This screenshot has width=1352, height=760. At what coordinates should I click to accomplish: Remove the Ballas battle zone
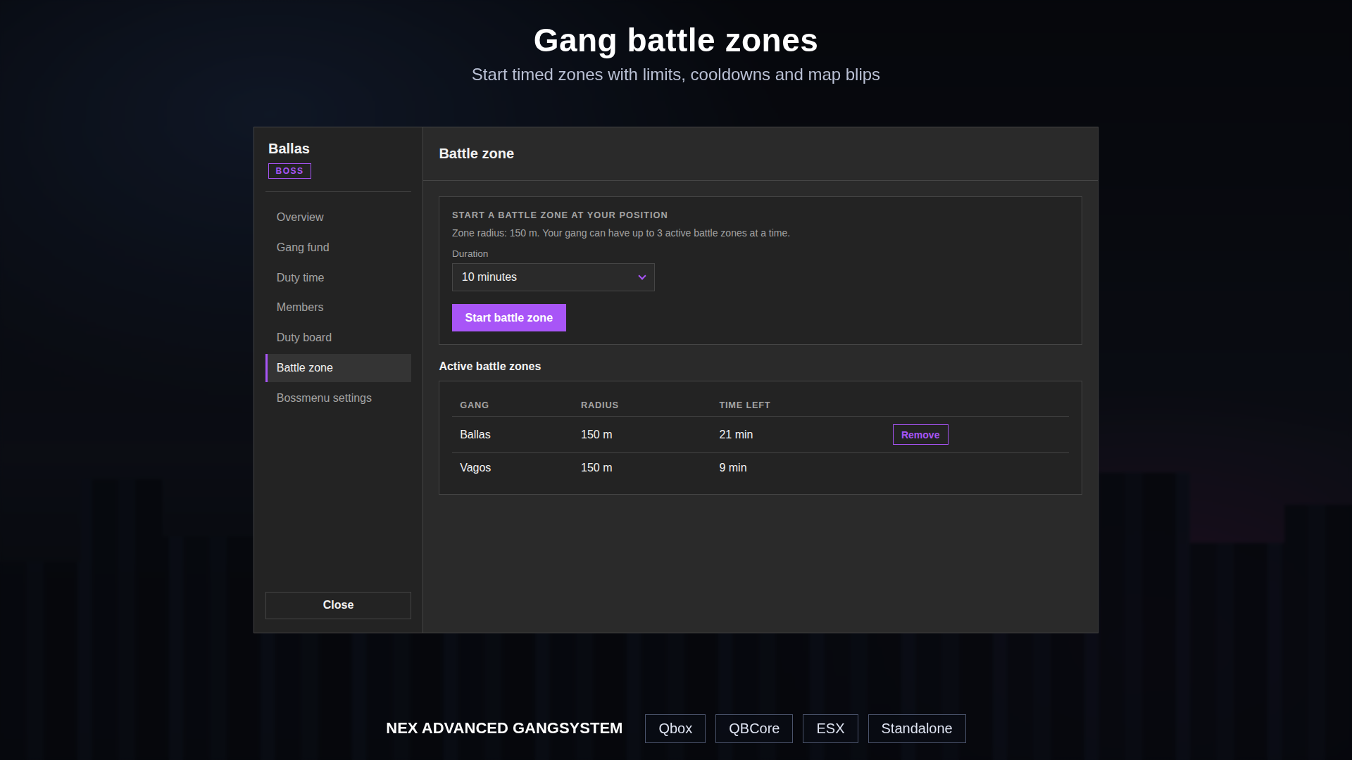(920, 435)
